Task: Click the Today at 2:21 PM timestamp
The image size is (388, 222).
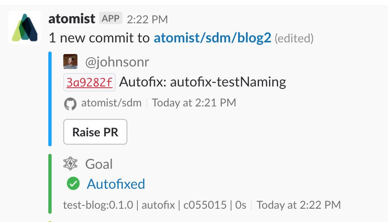Action: pos(194,103)
